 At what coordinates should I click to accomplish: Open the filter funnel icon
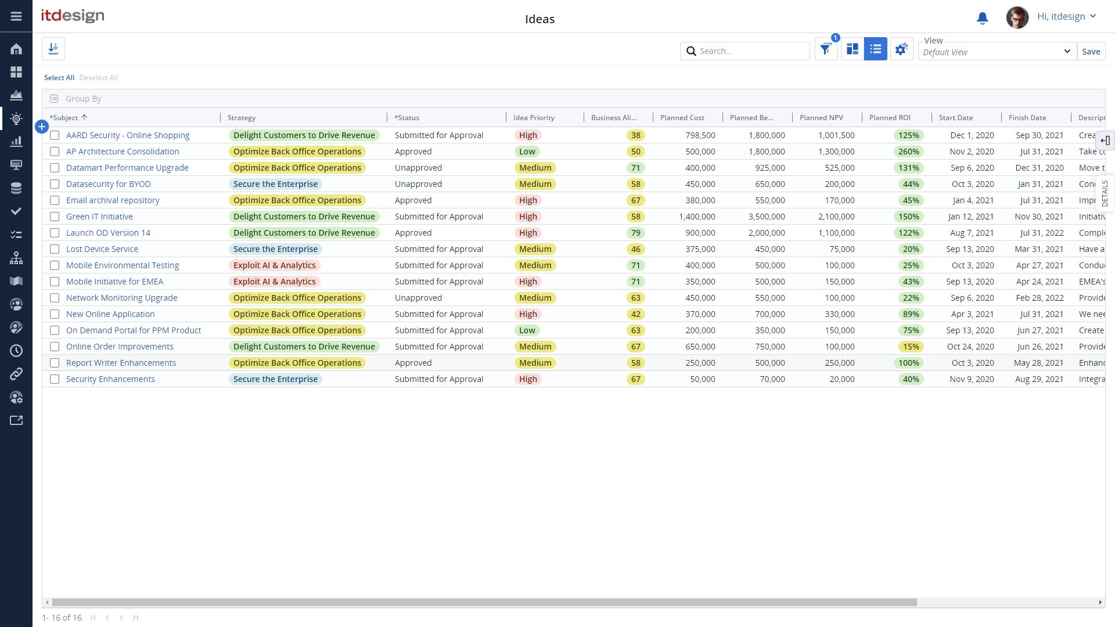(x=825, y=49)
